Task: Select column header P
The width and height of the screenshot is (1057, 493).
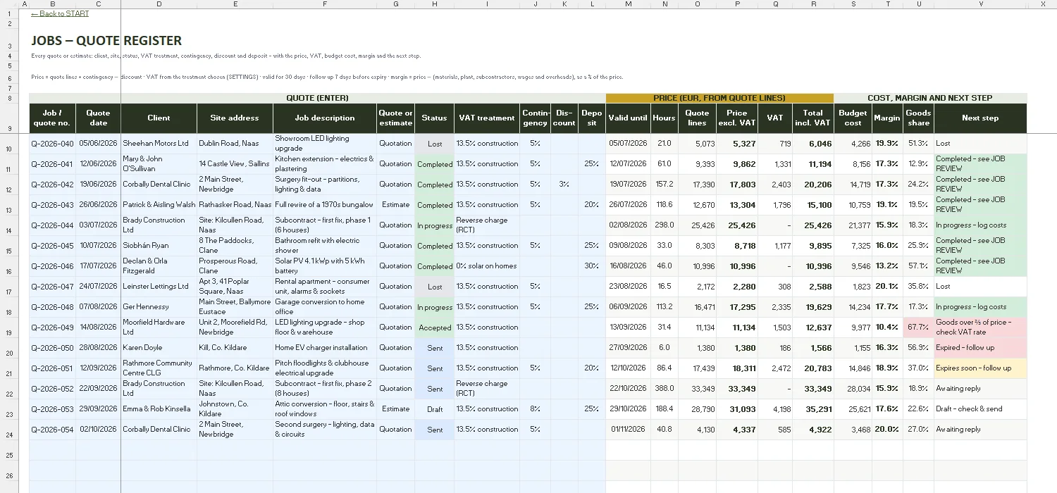Action: [x=737, y=4]
